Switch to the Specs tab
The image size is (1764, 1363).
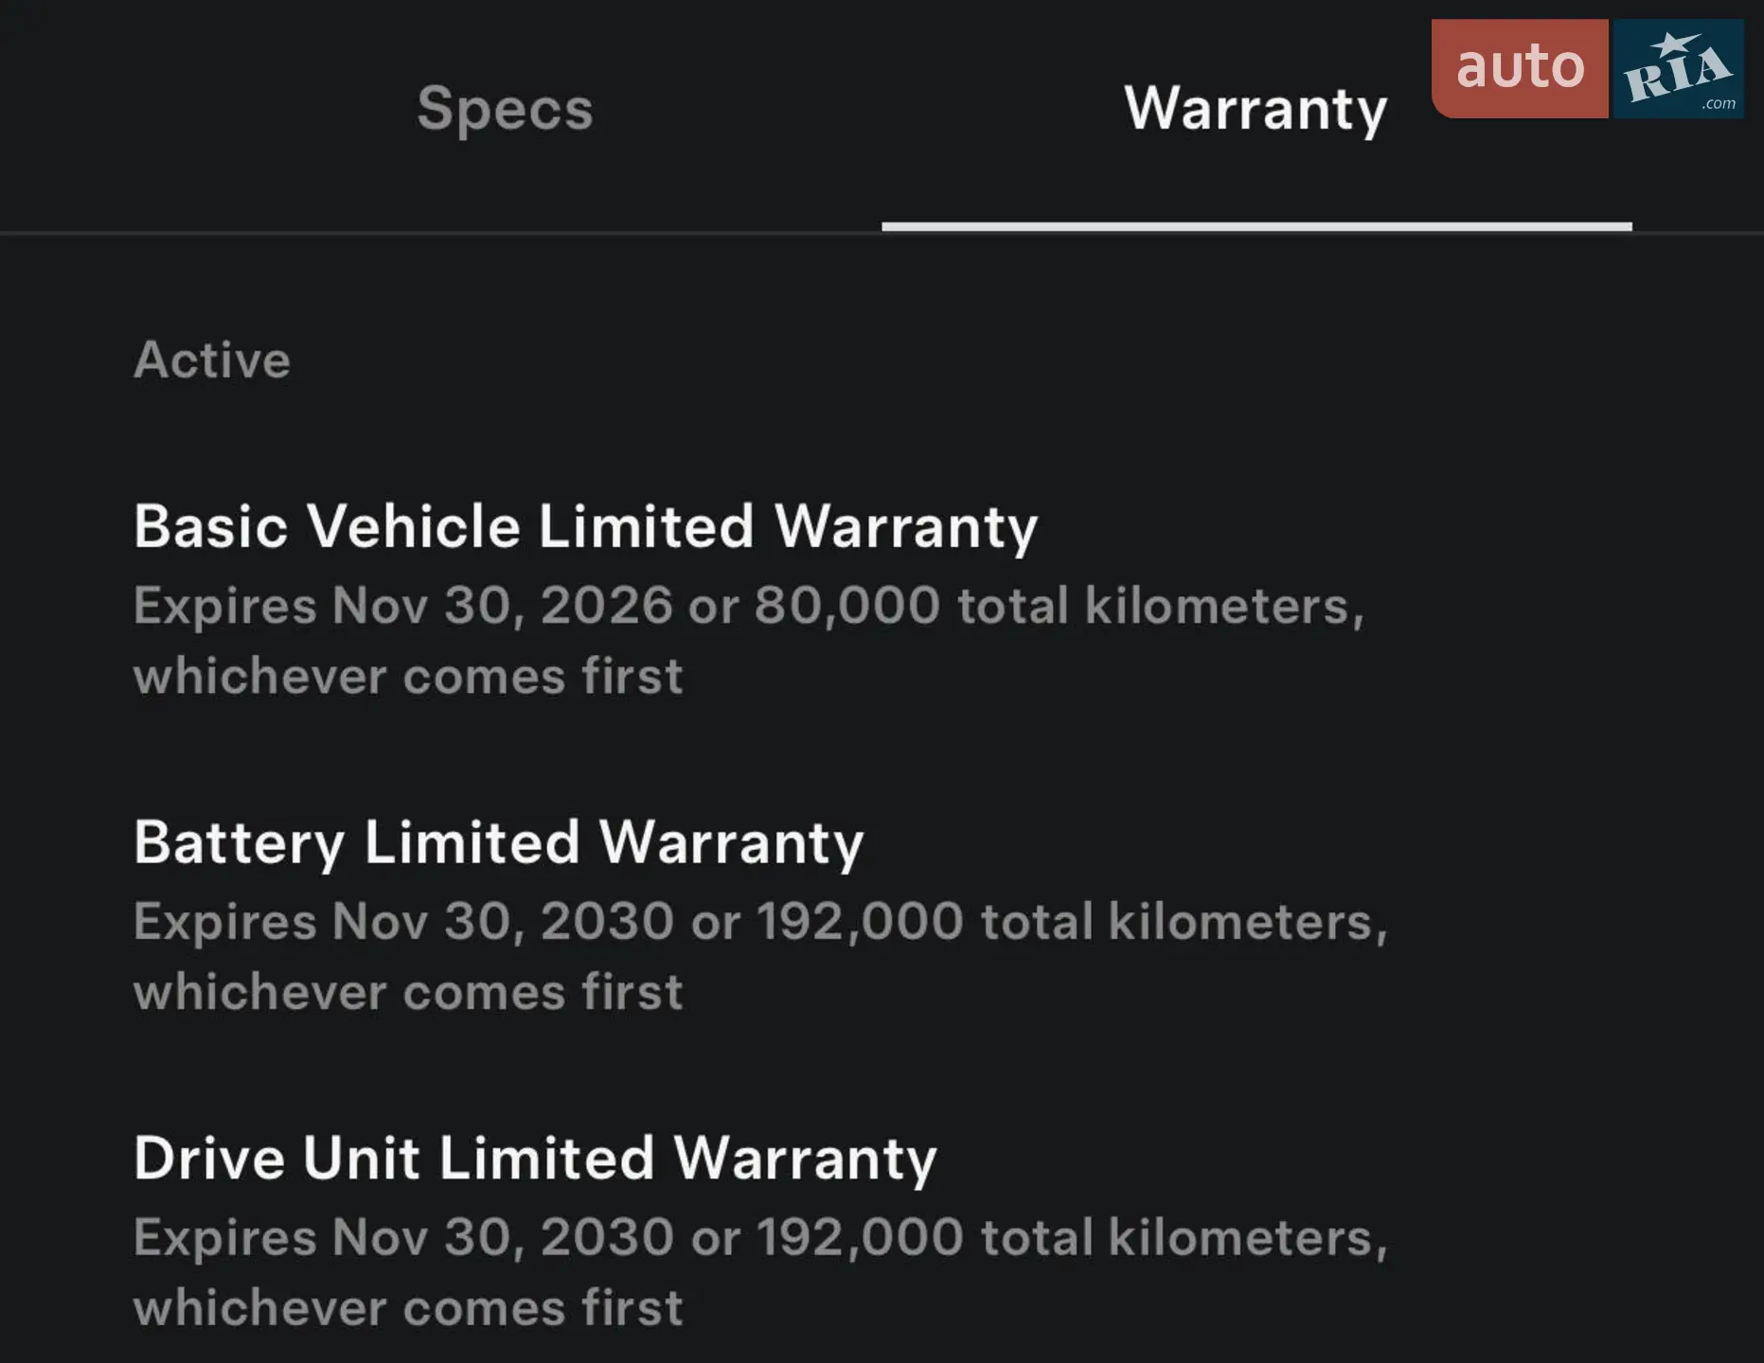click(505, 110)
